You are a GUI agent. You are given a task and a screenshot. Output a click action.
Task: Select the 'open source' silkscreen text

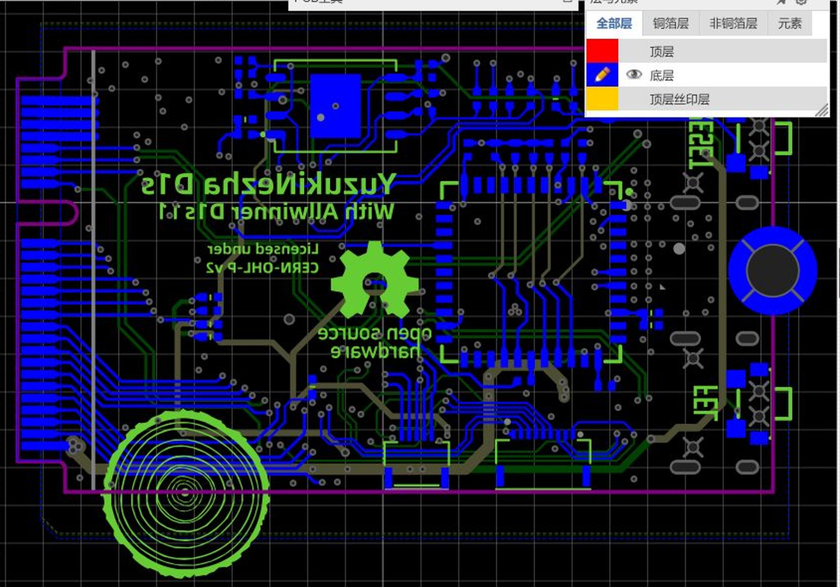click(x=375, y=333)
